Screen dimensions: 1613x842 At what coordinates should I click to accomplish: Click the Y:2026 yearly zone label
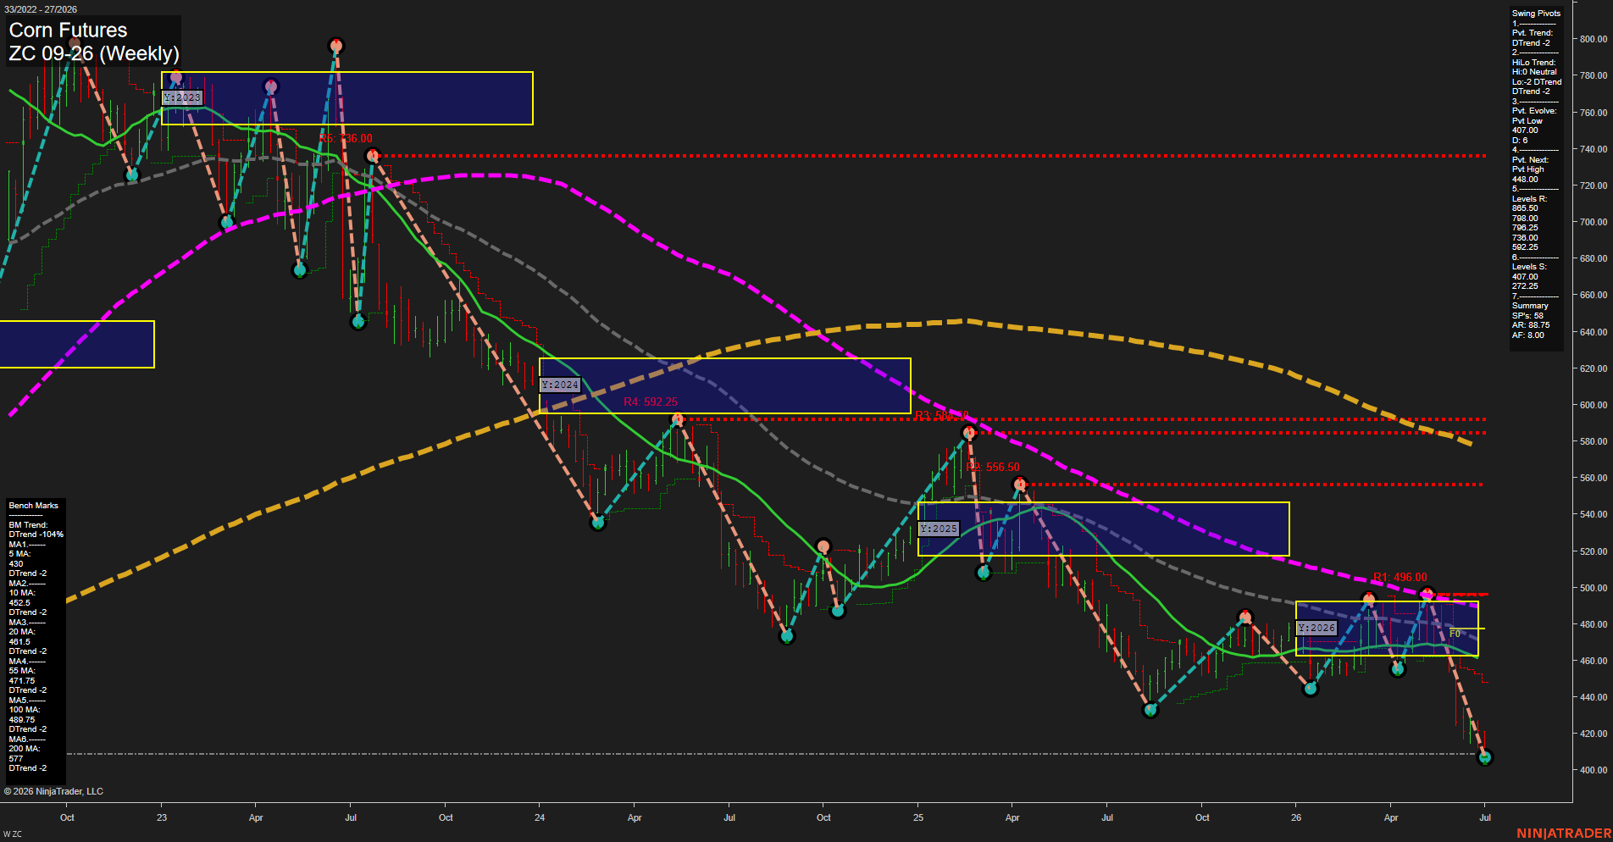coord(1316,628)
